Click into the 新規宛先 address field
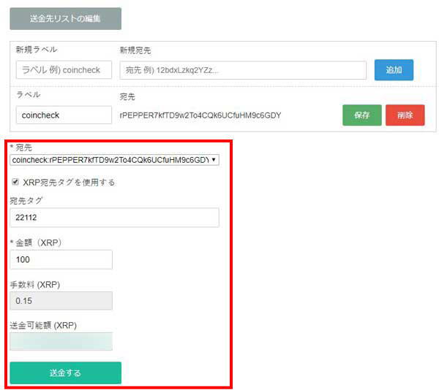 [242, 70]
